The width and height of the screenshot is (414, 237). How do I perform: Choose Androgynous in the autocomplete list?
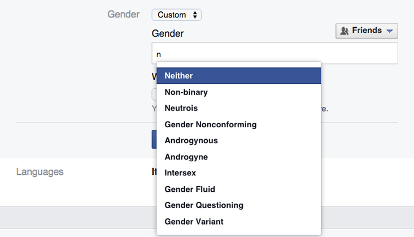tap(239, 140)
